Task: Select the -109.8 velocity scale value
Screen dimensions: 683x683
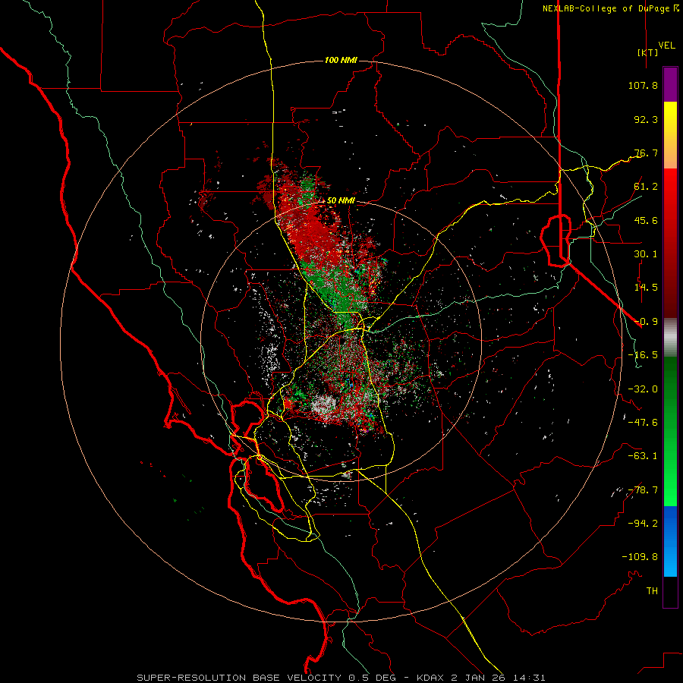Action: [640, 557]
